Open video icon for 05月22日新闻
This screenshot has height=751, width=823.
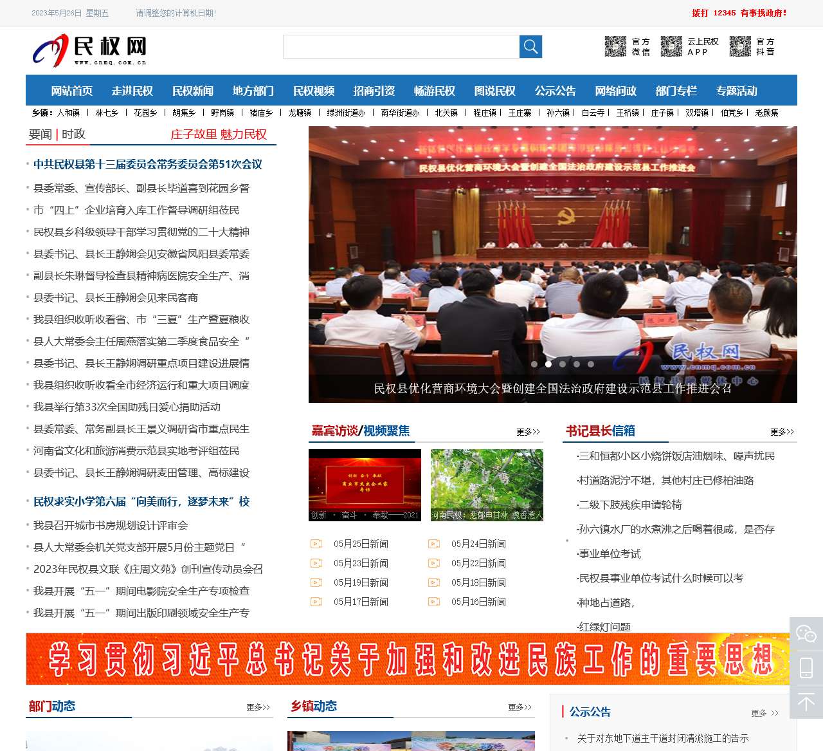point(434,563)
